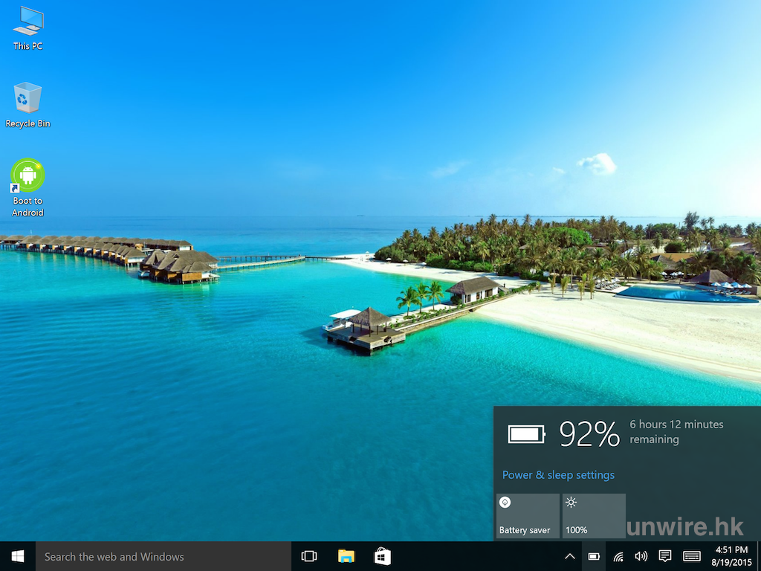Open the Windows Store taskbar icon
The image size is (761, 571).
click(382, 556)
